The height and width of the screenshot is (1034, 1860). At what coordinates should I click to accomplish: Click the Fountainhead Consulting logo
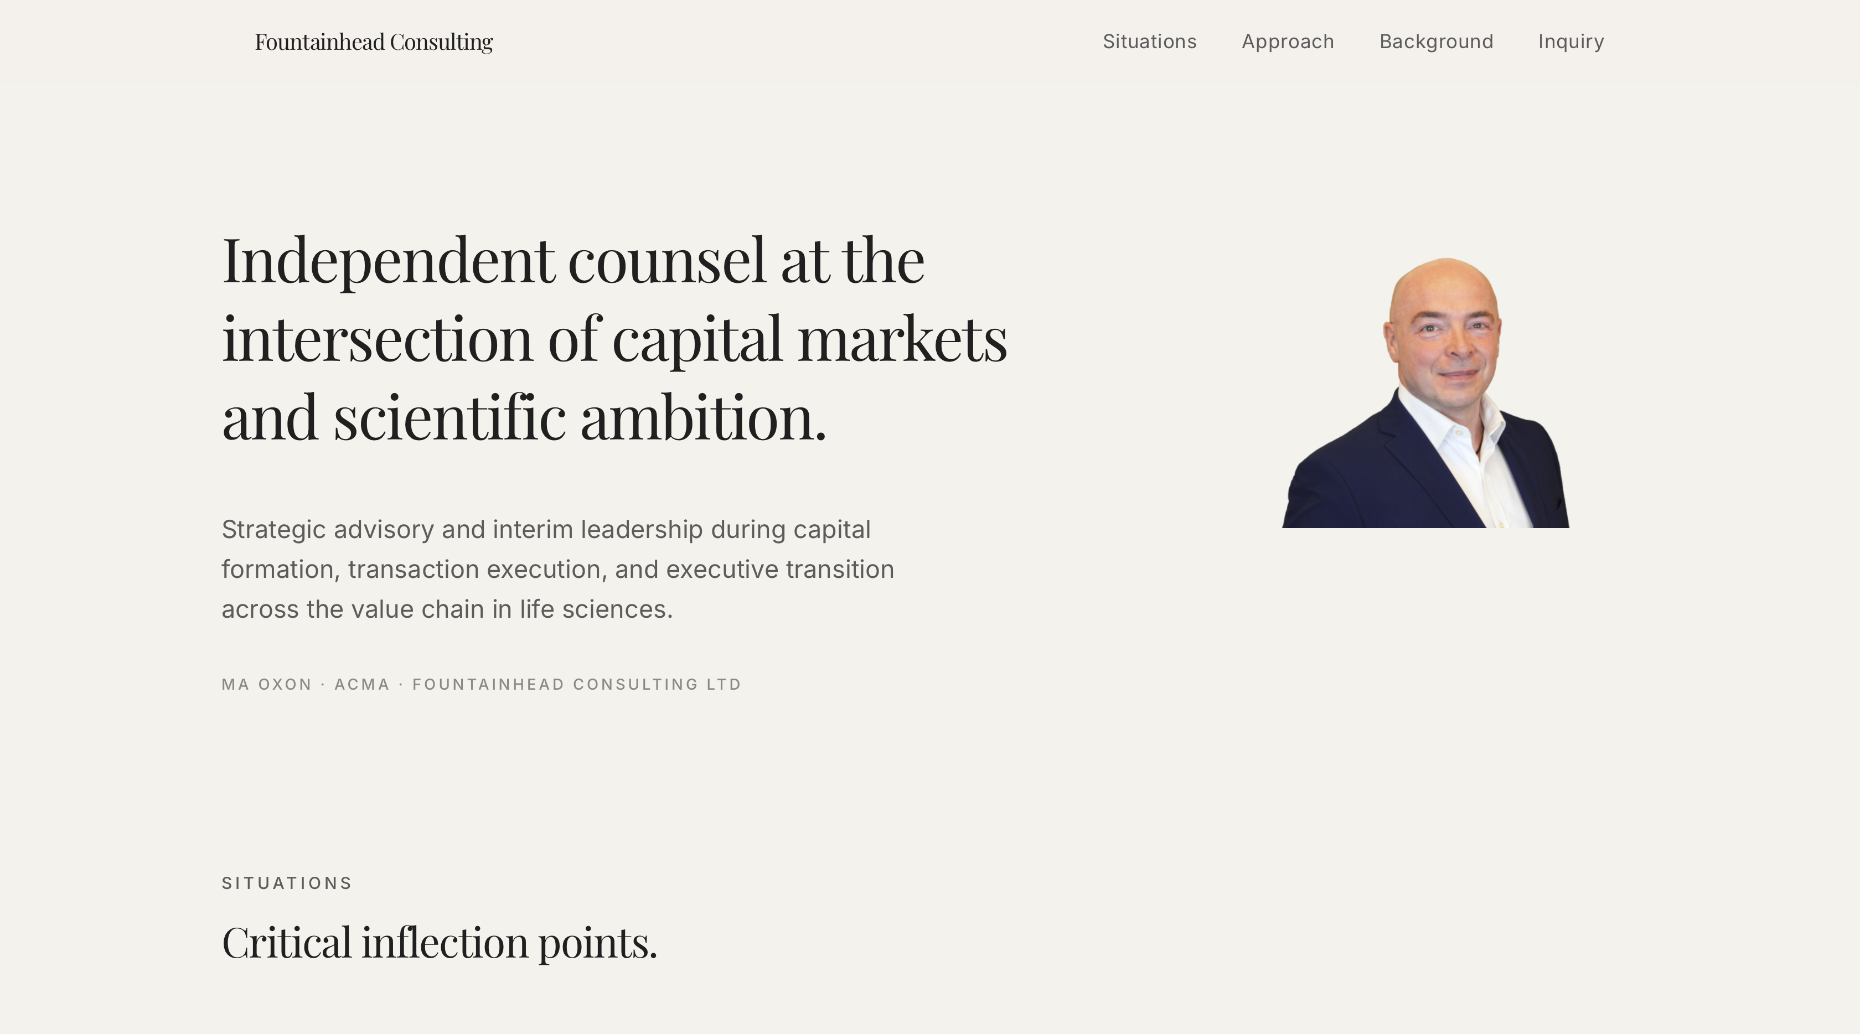[x=373, y=41]
